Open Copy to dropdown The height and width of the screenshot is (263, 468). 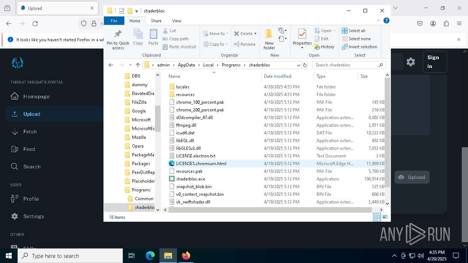216,44
